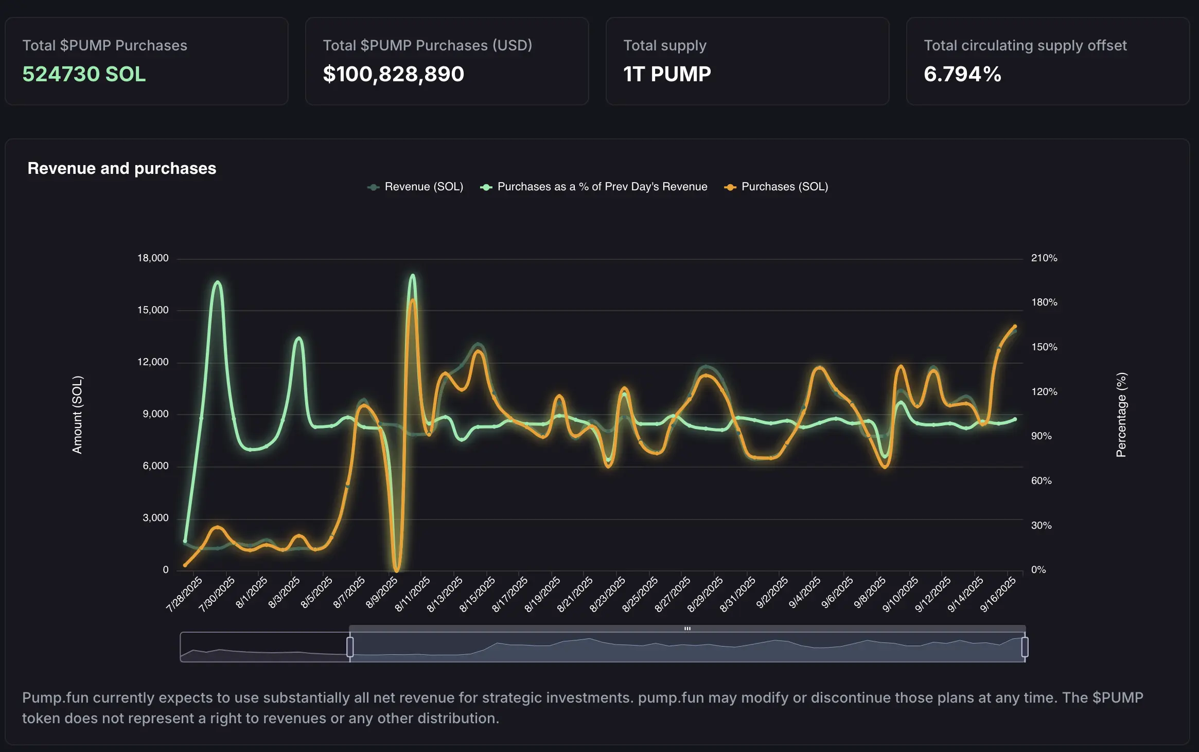Select the Total $PUMP Purchases stat card
The width and height of the screenshot is (1199, 752).
click(146, 62)
